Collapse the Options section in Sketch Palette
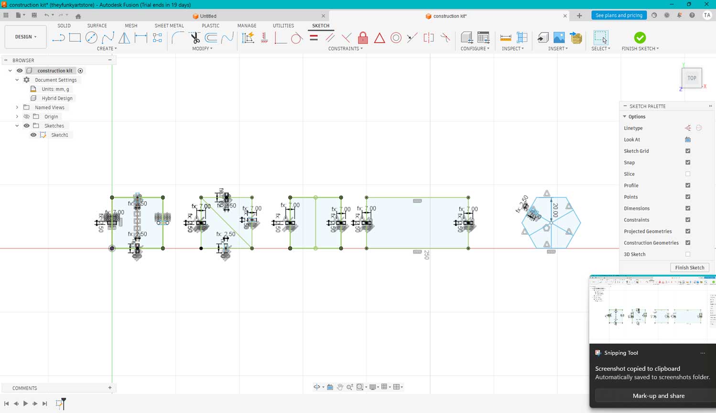This screenshot has height=413, width=716. pyautogui.click(x=625, y=117)
